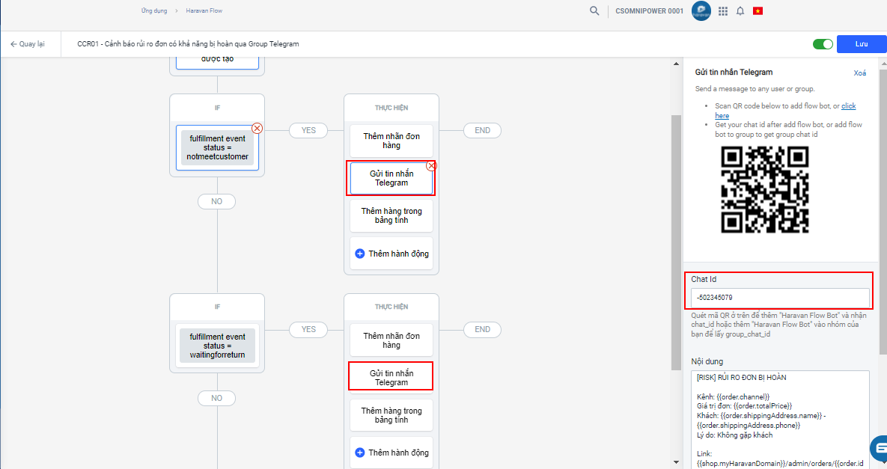Click the plus icon in first Thêm hành động
The image size is (887, 469).
click(359, 254)
